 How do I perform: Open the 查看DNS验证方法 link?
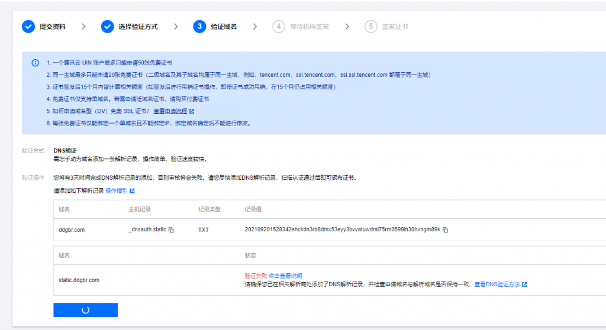497,284
